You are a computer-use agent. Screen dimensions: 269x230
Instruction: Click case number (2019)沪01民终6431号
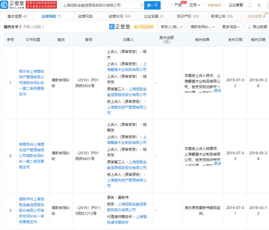[88, 156]
